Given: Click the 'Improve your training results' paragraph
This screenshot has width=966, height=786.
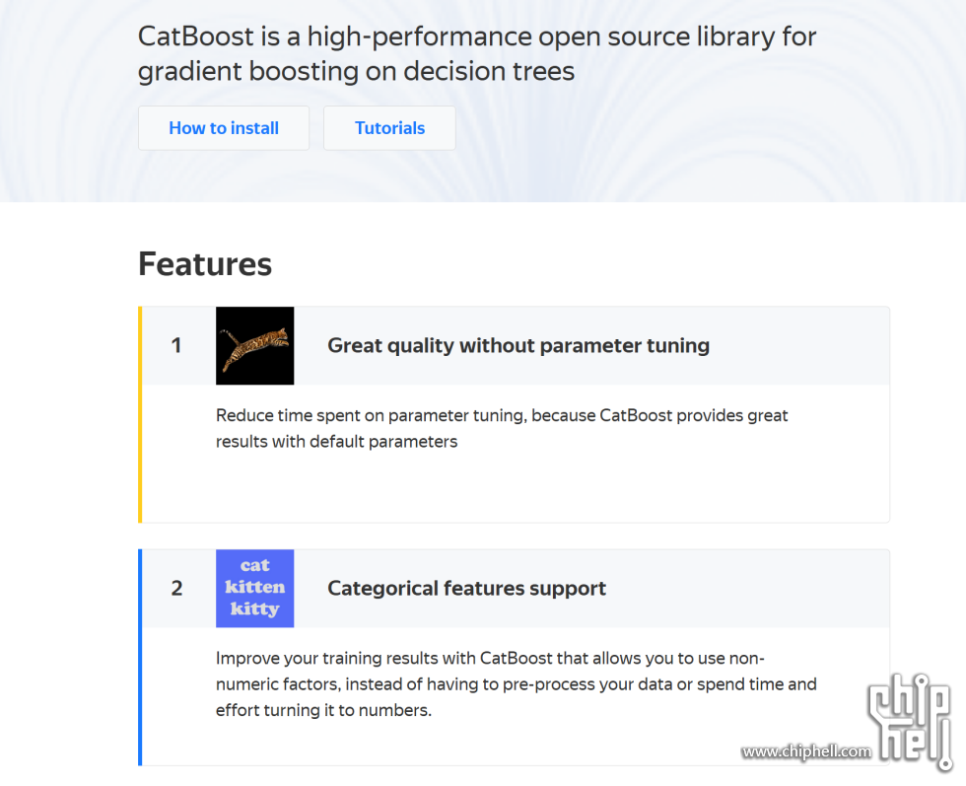Looking at the screenshot, I should (517, 684).
